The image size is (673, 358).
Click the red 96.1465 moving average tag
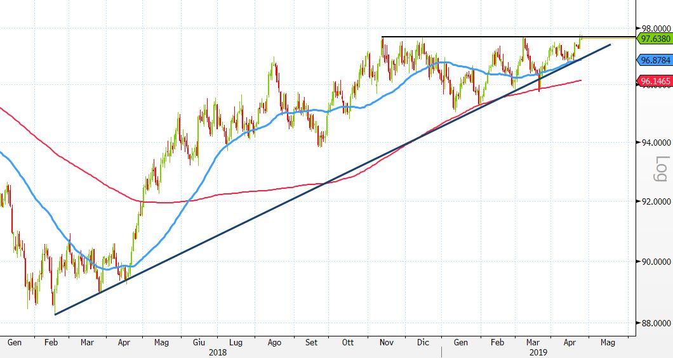654,81
